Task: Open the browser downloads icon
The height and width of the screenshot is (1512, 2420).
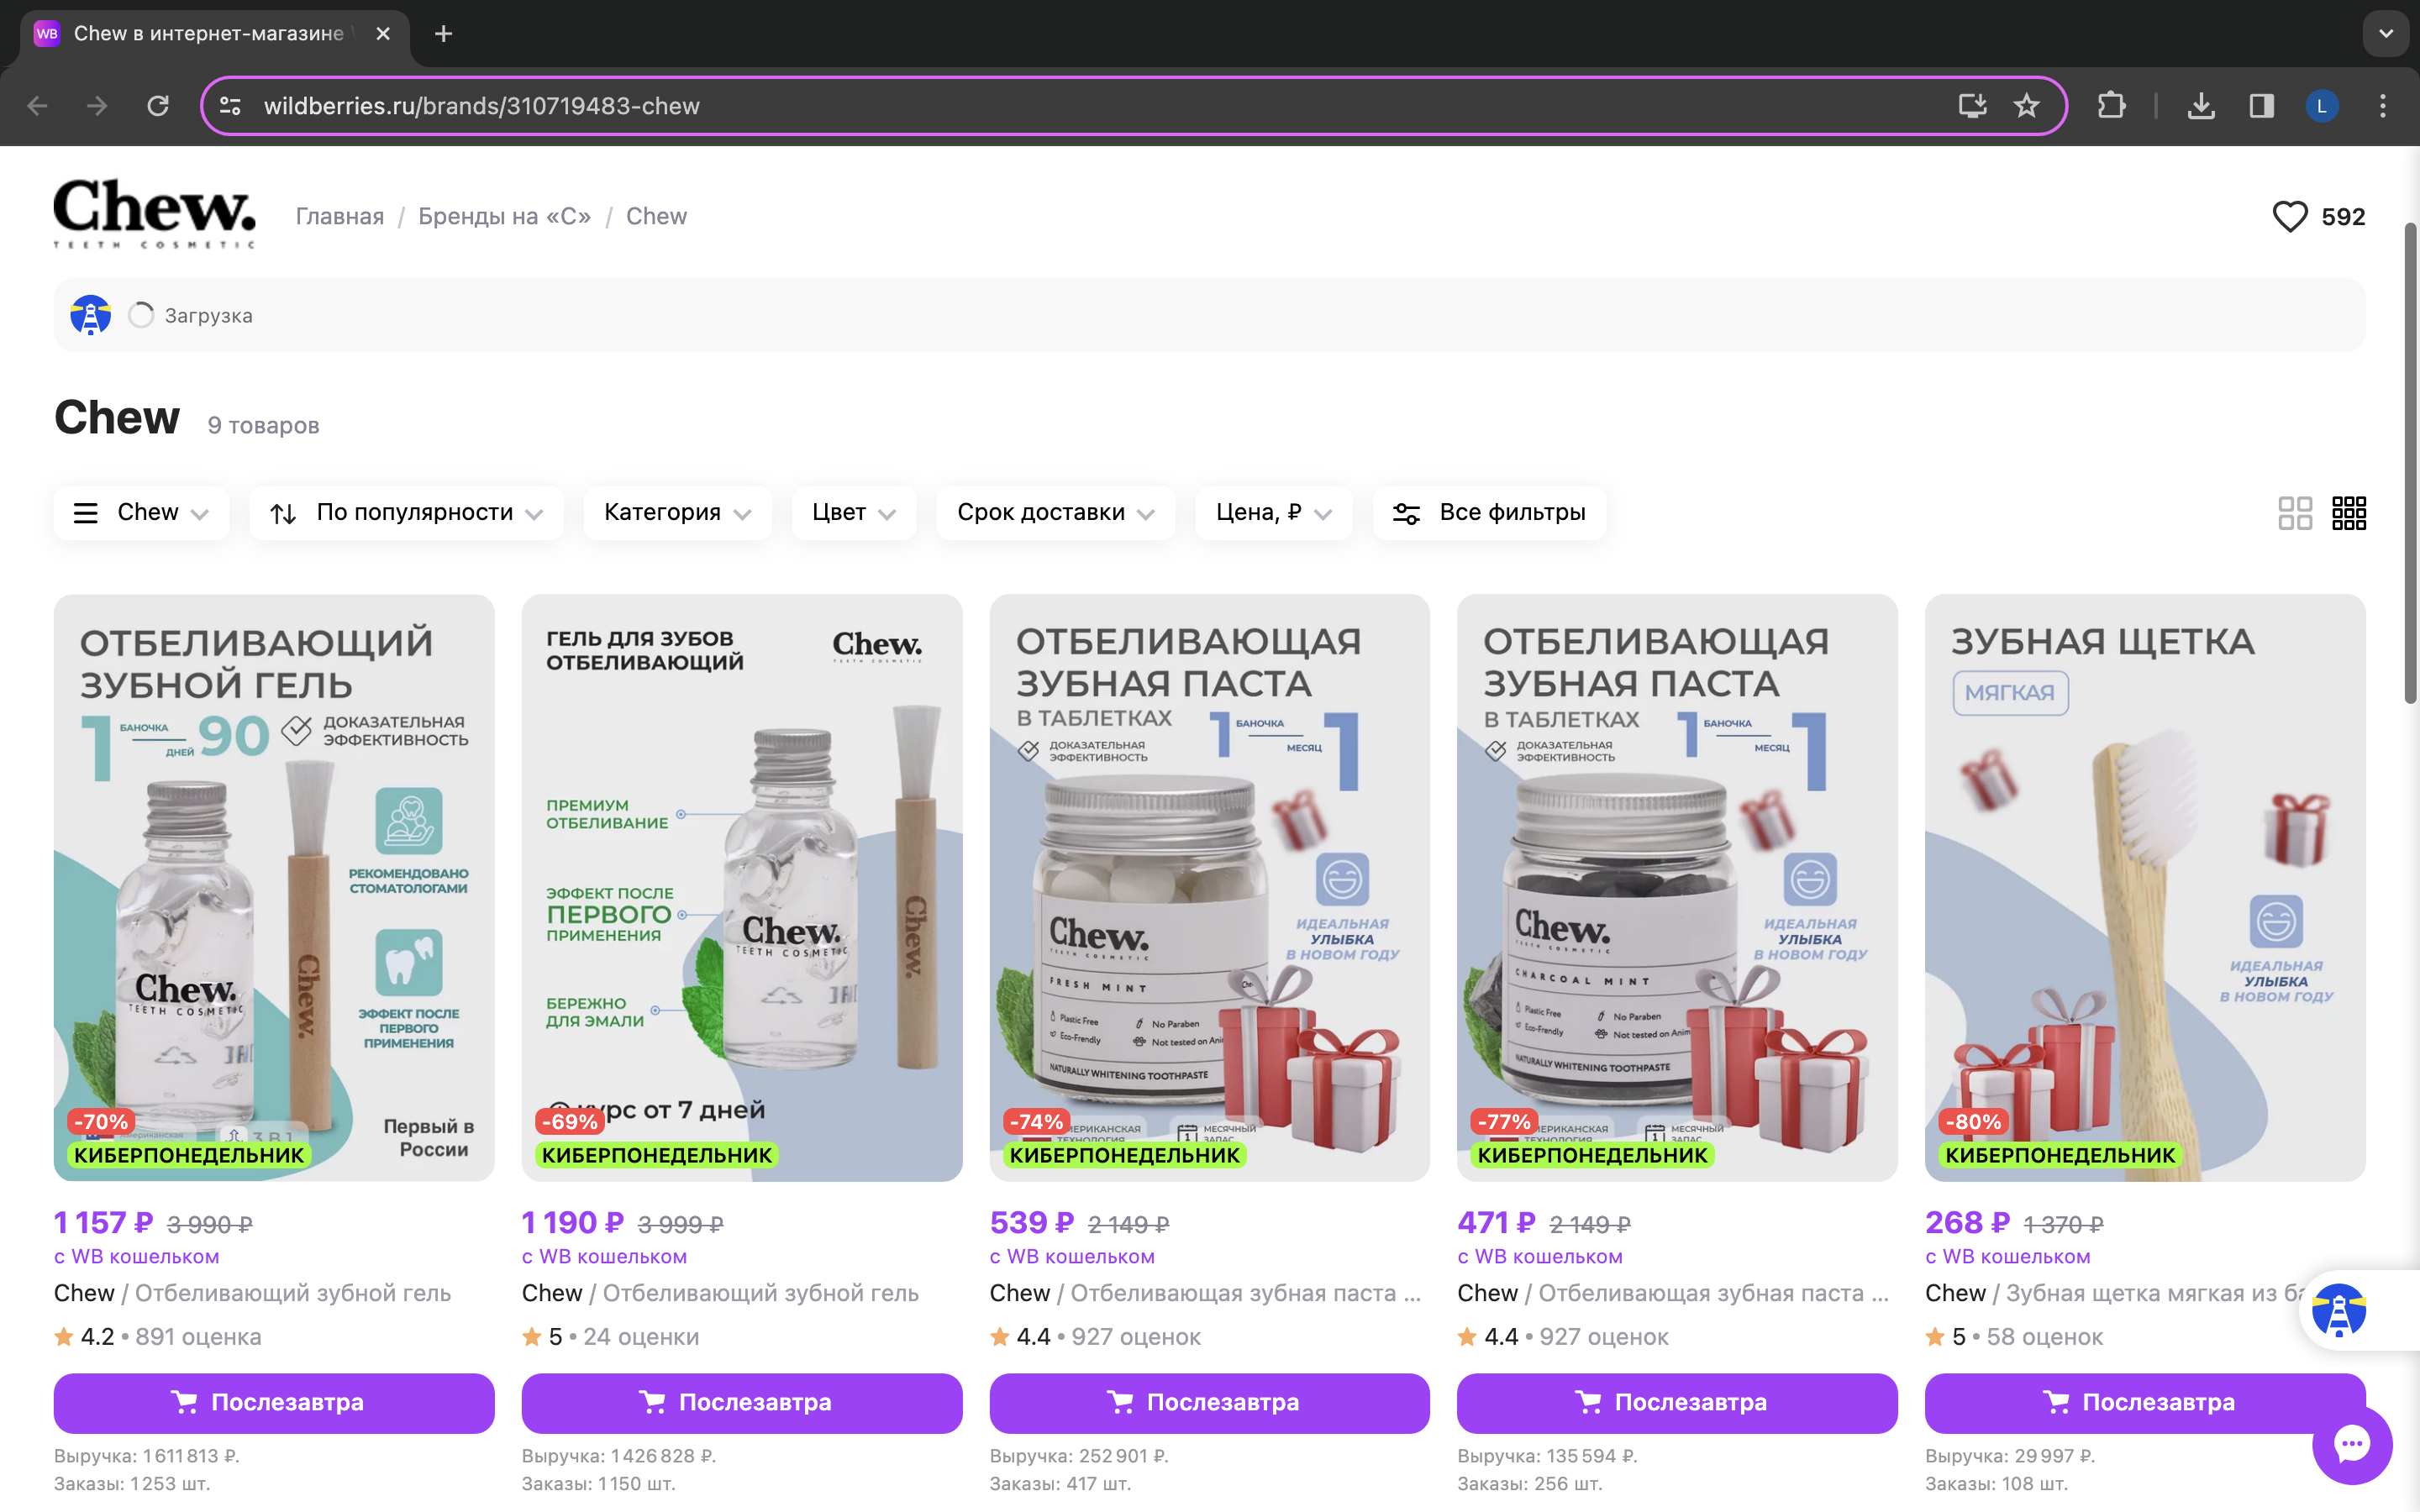Action: click(x=2201, y=106)
